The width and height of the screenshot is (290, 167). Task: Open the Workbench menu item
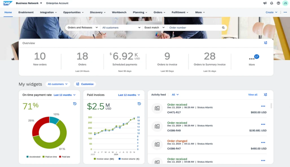pyautogui.click(x=119, y=12)
